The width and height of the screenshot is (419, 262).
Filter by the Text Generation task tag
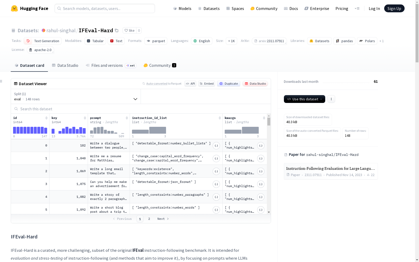point(43,41)
